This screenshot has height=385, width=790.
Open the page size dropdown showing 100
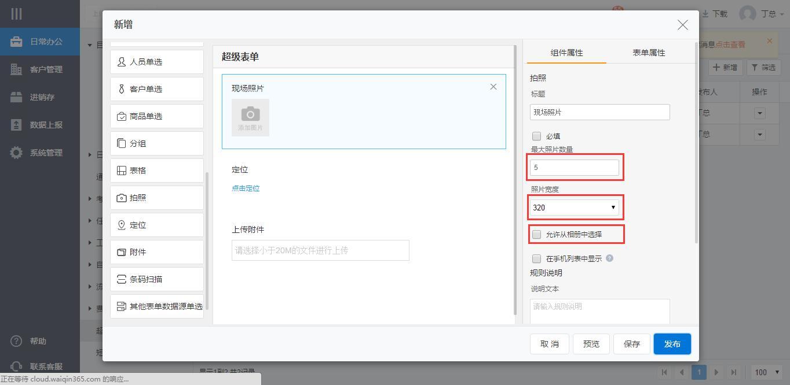click(767, 372)
